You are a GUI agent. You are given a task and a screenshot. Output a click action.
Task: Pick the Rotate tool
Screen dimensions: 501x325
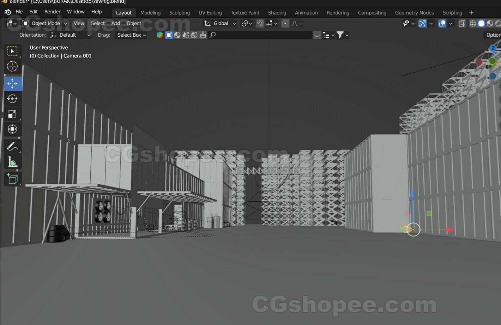(x=12, y=99)
